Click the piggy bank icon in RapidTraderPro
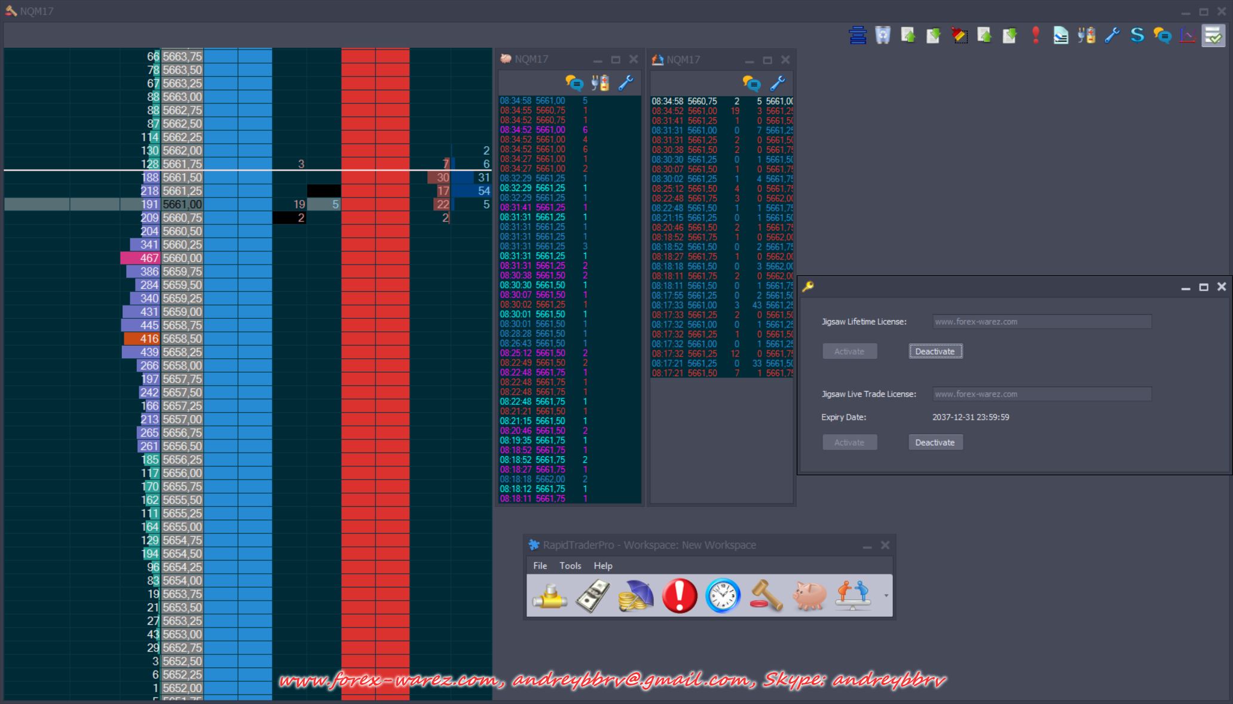 809,595
